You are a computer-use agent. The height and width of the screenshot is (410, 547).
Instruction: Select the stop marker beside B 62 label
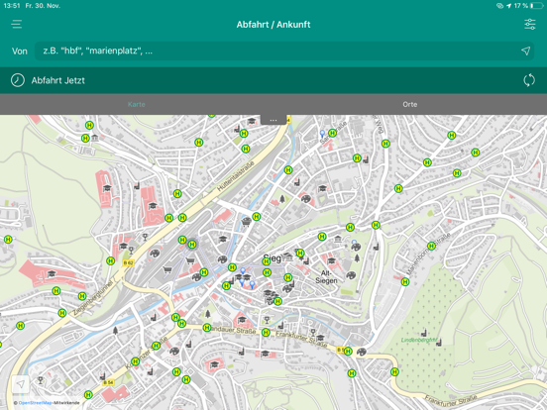point(111,260)
